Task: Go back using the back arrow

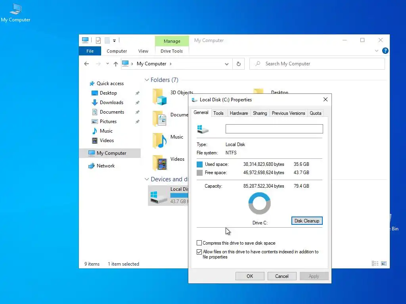Action: coord(86,64)
